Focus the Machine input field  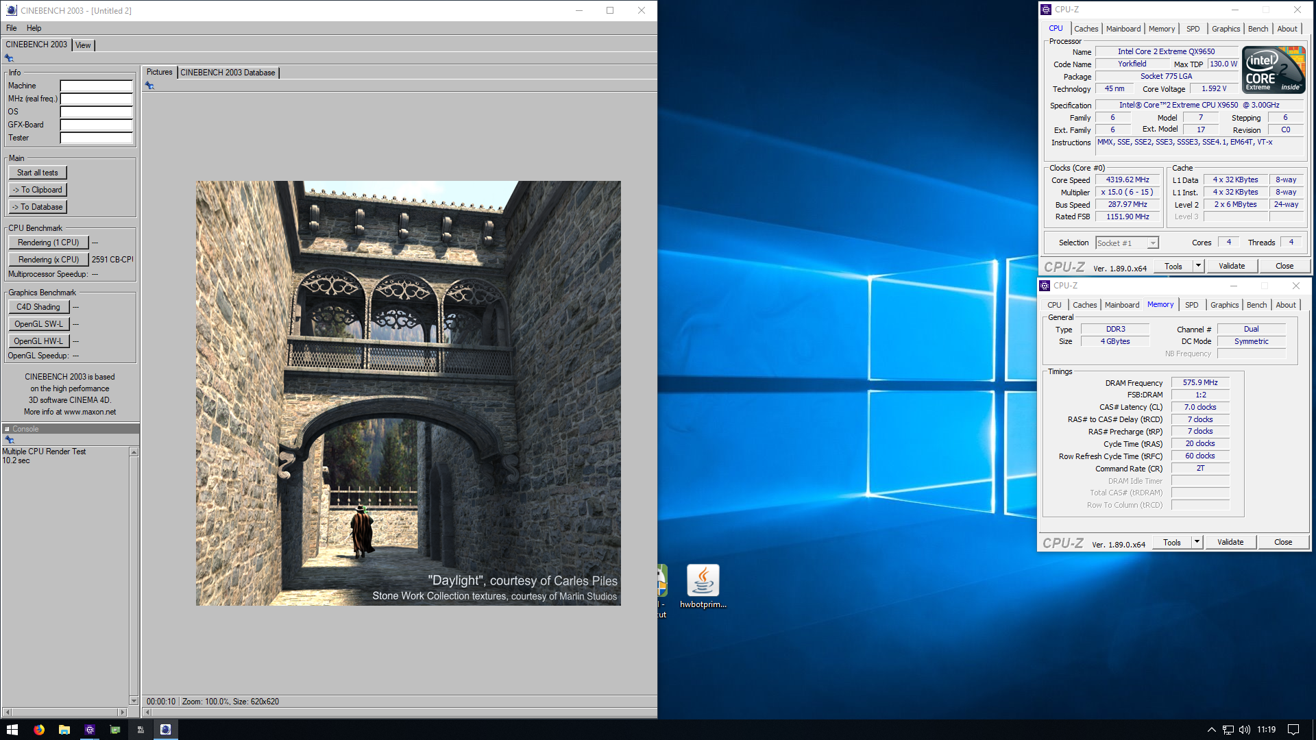click(x=96, y=86)
